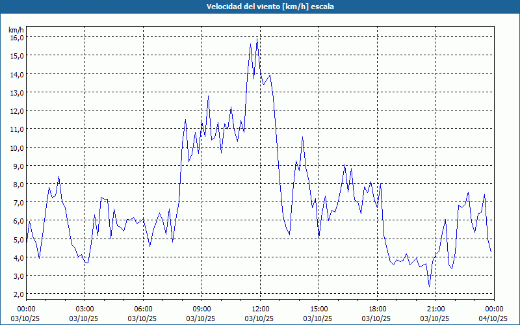Click the 12:00 x-axis label
The width and height of the screenshot is (520, 325).
click(260, 309)
